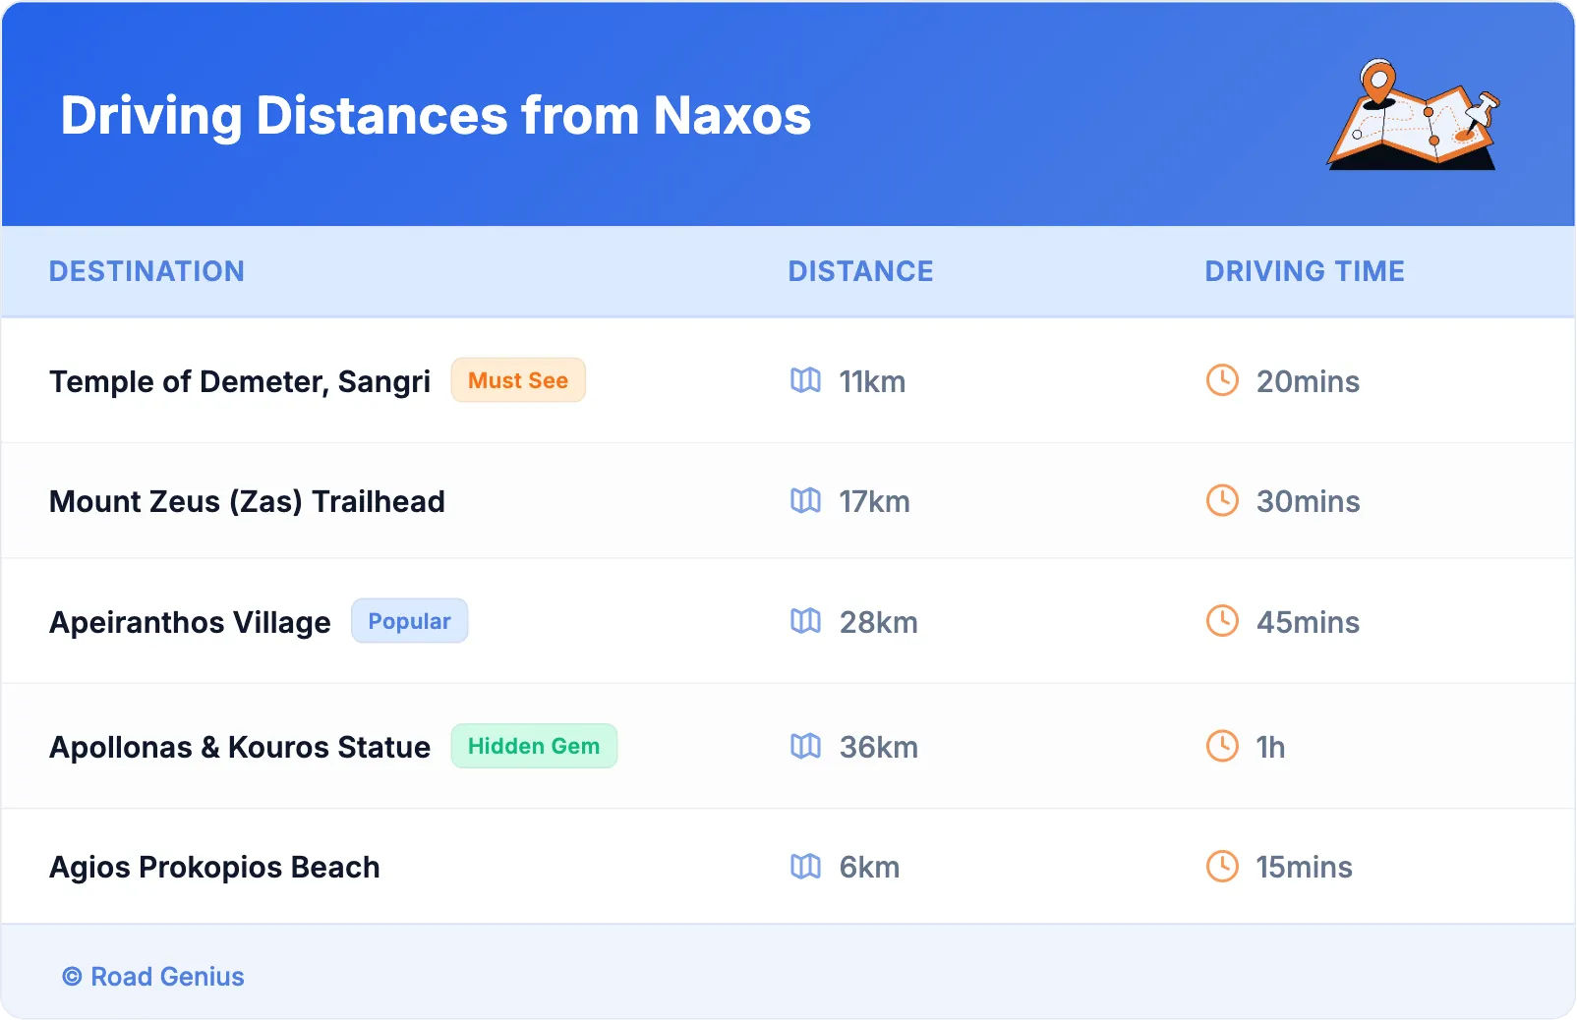Image resolution: width=1577 pixels, height=1020 pixels.
Task: Click the 15mins driving time
Action: coord(1304,867)
